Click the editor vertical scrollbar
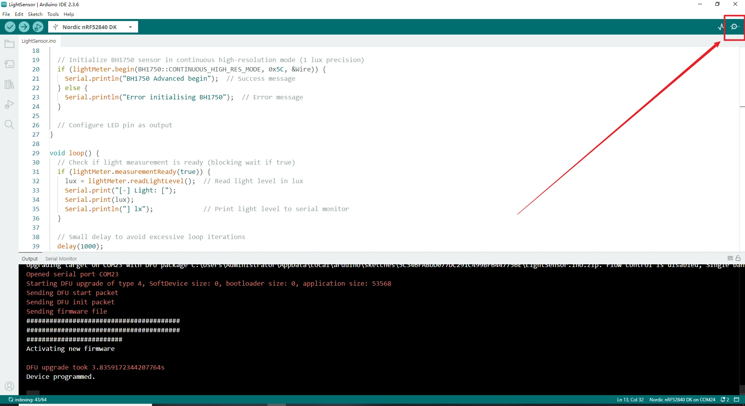Viewport: 745px width, 406px height. tap(742, 149)
